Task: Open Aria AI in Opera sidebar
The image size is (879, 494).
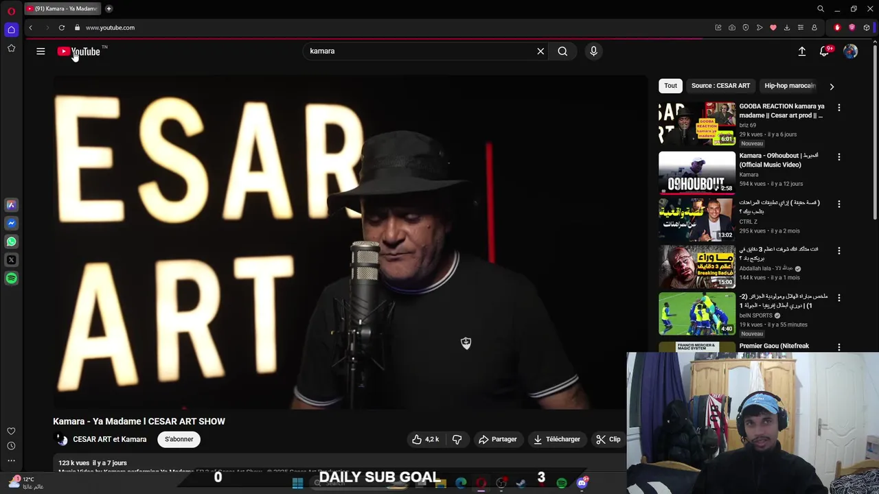Action: point(11,204)
